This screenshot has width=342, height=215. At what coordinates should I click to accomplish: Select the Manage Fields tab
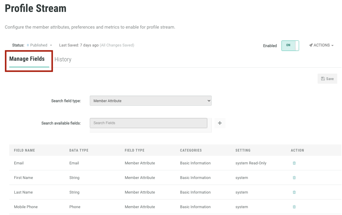(27, 59)
